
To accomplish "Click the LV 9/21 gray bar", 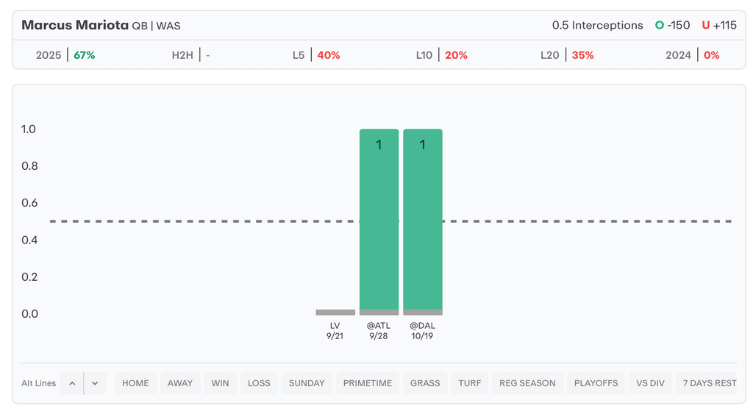I will point(335,312).
